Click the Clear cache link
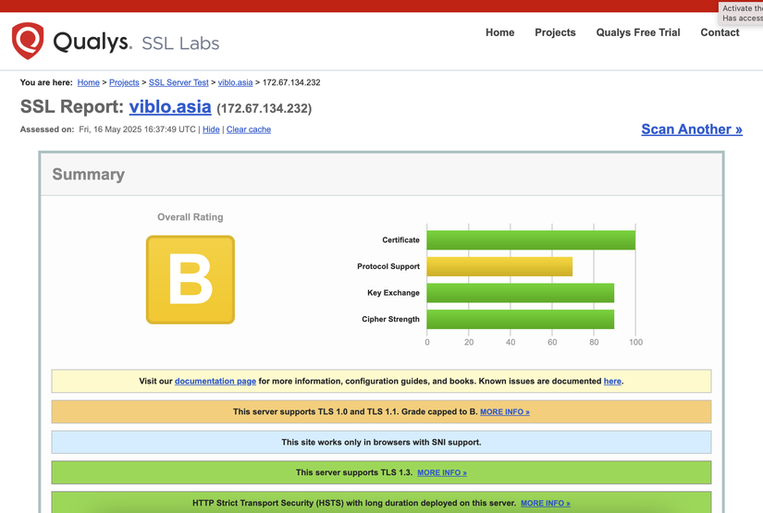Screen dimensions: 763x513 coord(248,129)
